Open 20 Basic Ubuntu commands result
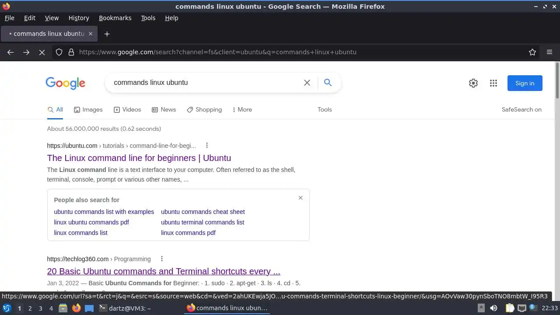 coord(164,271)
